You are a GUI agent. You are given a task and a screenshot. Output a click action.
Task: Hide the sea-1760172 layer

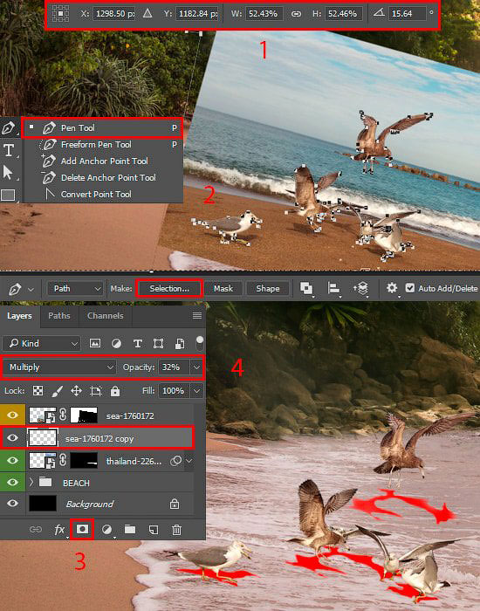tap(12, 415)
